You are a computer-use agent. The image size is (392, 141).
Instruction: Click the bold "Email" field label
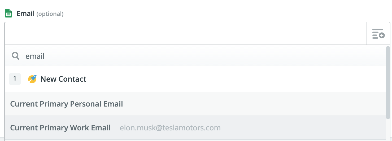coord(26,13)
